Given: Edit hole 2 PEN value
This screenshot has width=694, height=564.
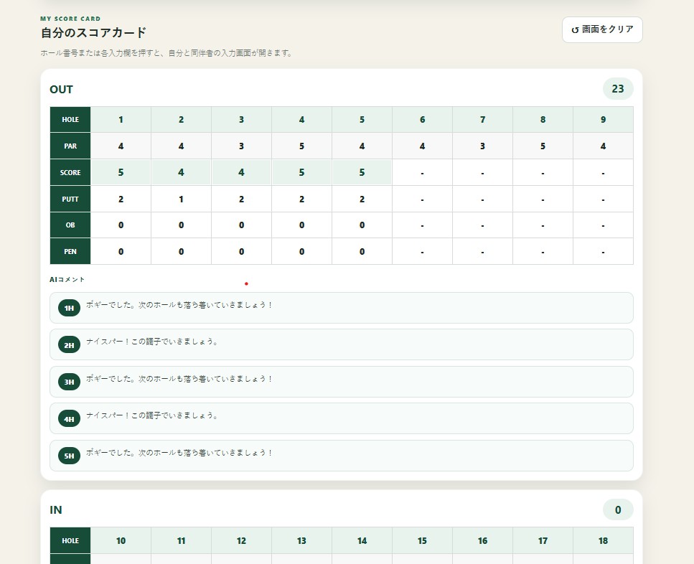Looking at the screenshot, I should point(181,251).
